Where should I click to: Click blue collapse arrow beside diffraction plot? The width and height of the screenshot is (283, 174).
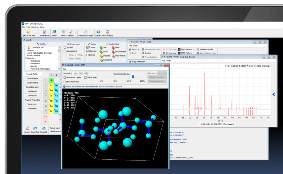(274, 94)
